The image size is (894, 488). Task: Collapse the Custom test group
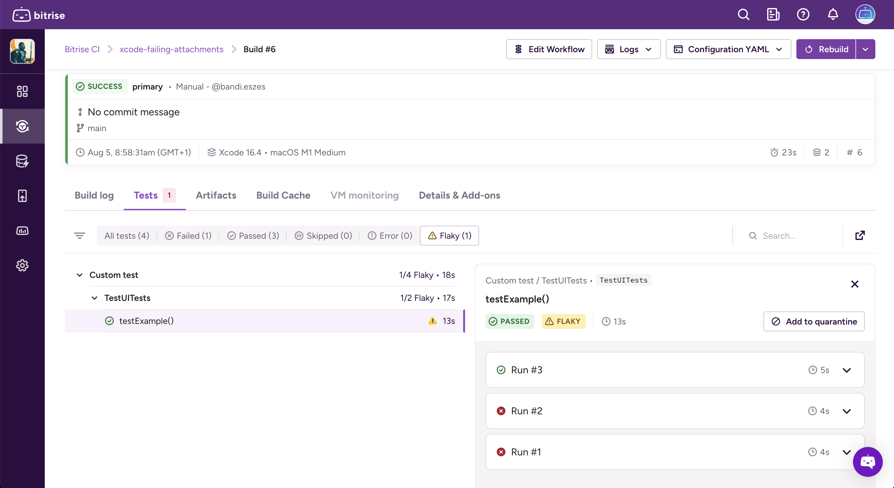(x=80, y=275)
